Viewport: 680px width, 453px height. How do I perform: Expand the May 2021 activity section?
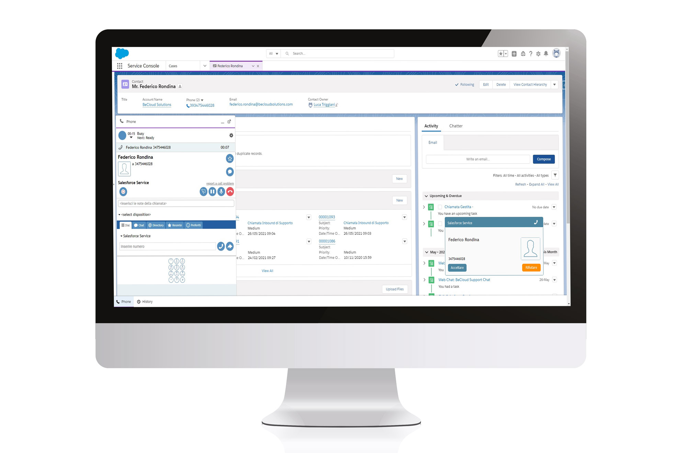428,251
